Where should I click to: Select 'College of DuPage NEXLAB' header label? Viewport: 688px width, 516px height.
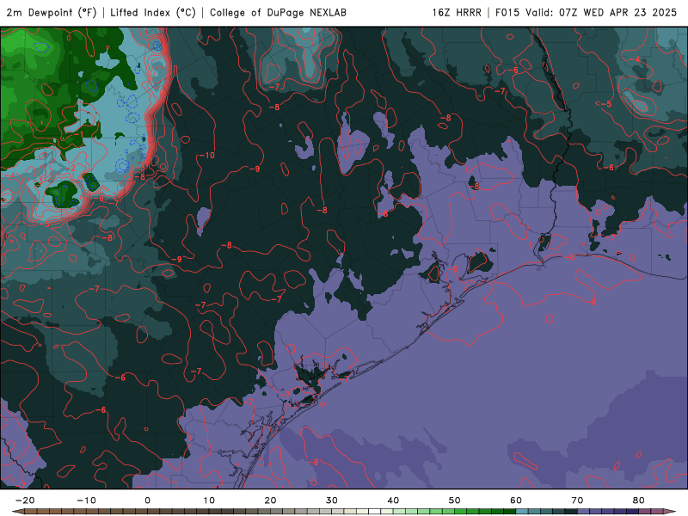click(278, 13)
